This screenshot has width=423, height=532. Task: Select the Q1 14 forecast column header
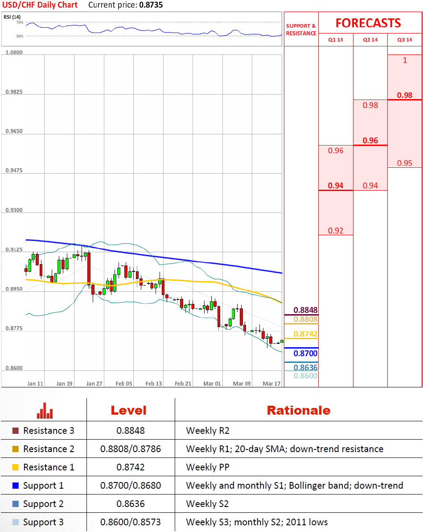(336, 40)
